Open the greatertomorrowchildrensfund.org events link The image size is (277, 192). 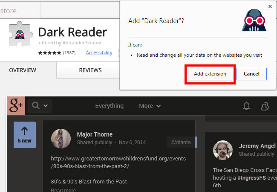tap(118, 162)
